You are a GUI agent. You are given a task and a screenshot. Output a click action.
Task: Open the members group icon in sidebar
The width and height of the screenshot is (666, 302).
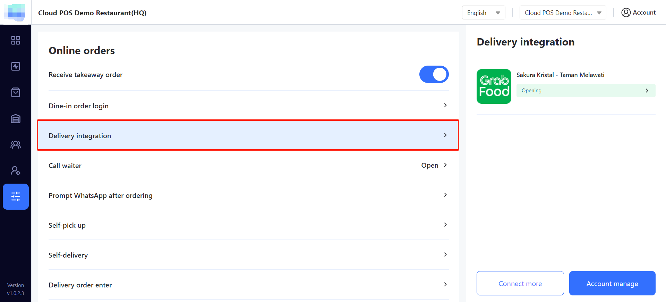click(x=16, y=144)
